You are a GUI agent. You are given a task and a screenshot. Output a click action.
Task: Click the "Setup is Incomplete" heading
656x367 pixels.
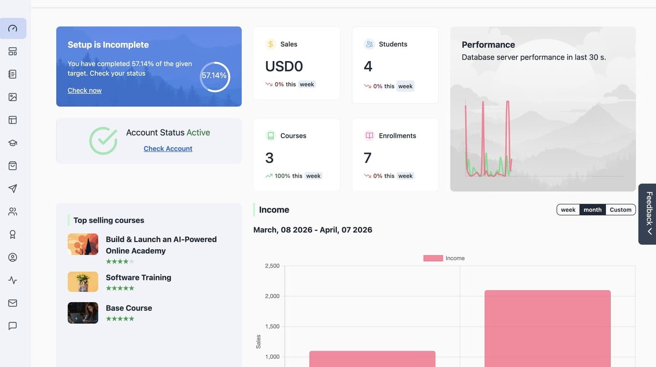(108, 45)
